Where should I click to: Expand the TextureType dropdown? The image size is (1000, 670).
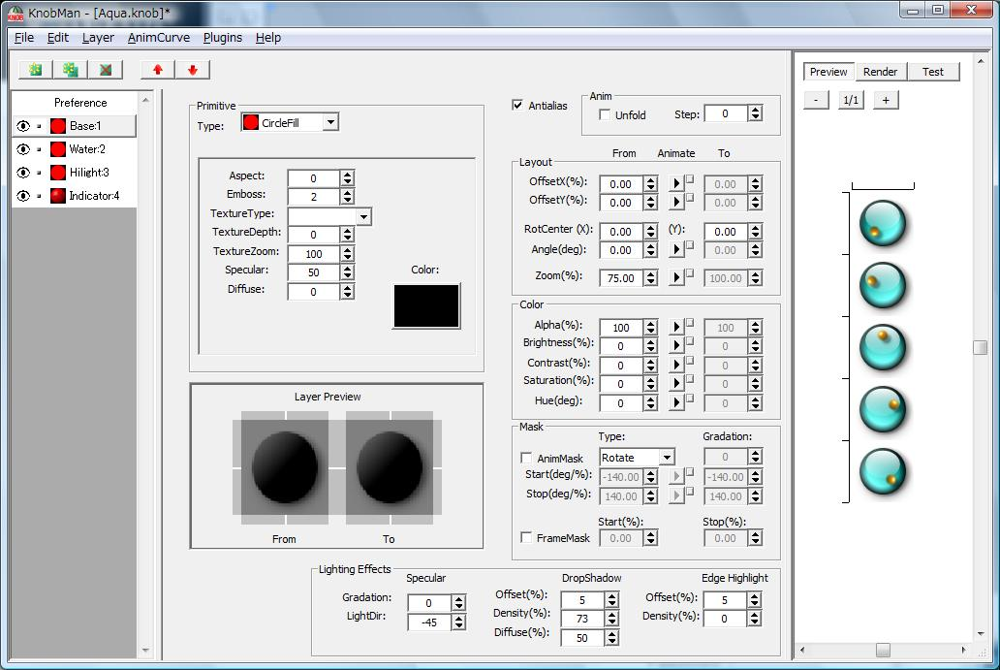click(x=363, y=216)
